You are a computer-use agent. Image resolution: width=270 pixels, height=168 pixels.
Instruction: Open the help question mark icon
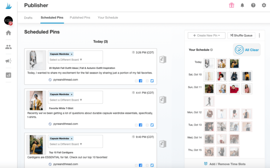pyautogui.click(x=253, y=5)
